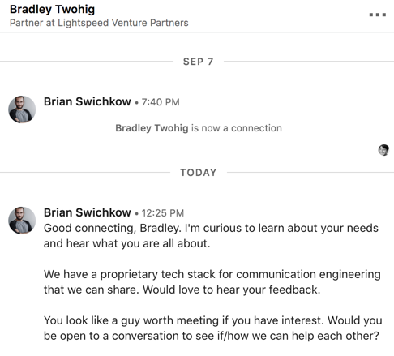Click bold Bradley Twohig in connection notice
Screen dimensions: 394x356
[x=152, y=128]
